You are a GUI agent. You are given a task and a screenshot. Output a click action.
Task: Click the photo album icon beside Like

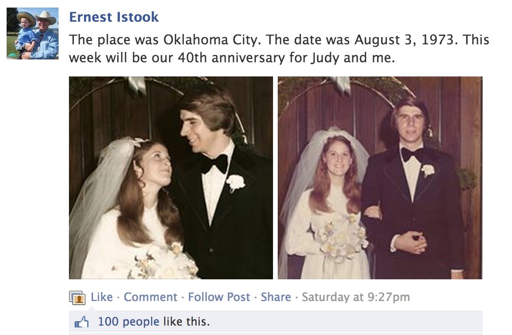[x=77, y=297]
